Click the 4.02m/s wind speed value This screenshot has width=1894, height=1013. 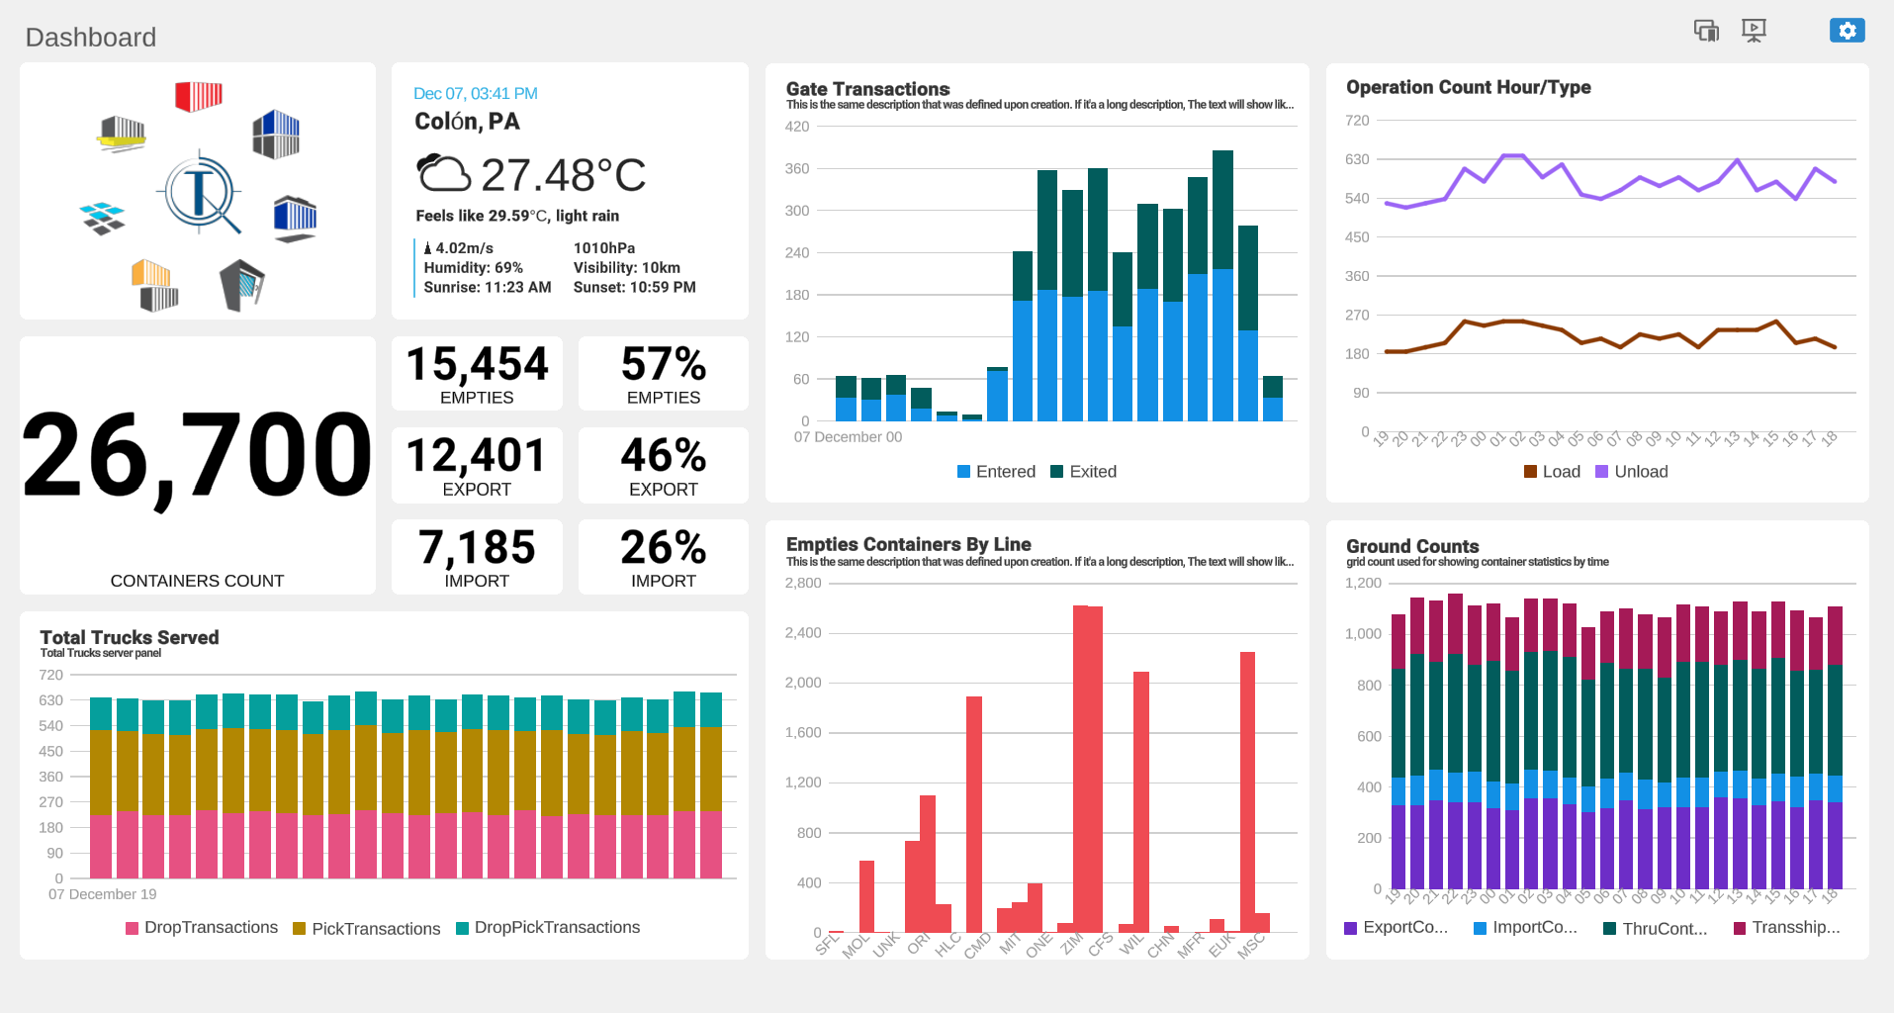click(464, 248)
